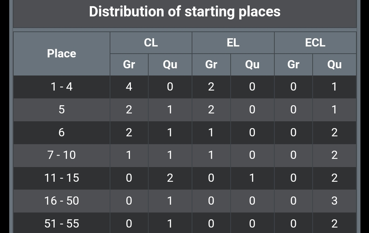369x233 pixels.
Task: Click the ECL column group header
Action: (315, 43)
